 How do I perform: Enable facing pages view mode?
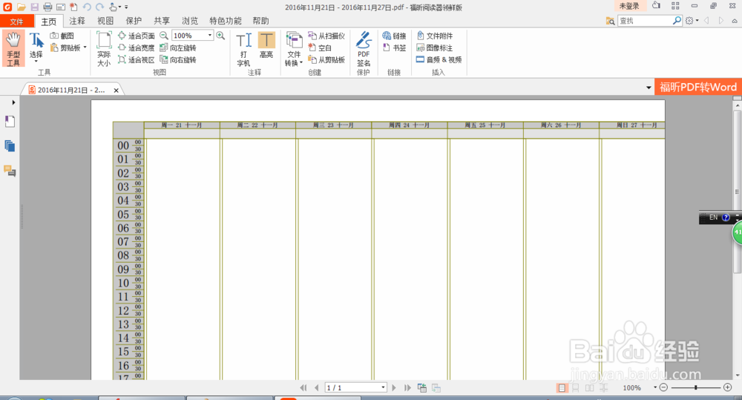pos(590,387)
